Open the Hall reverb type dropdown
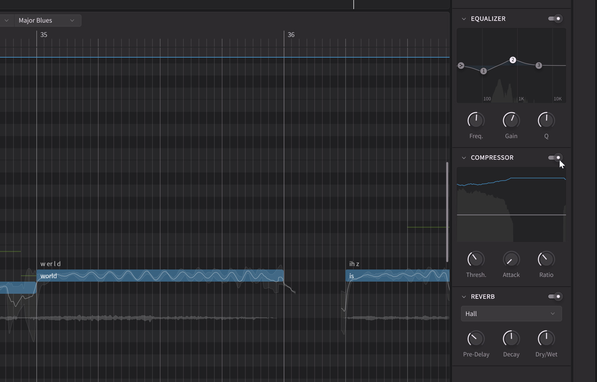Image resolution: width=597 pixels, height=382 pixels. [x=511, y=314]
